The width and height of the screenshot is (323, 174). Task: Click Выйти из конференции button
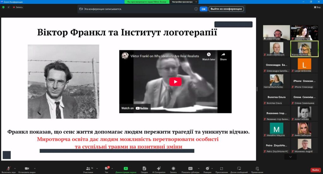(x=226, y=9)
